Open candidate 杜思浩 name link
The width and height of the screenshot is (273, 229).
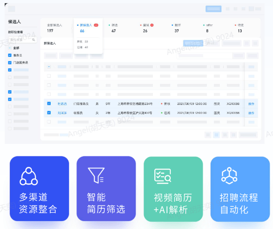coord(62,104)
